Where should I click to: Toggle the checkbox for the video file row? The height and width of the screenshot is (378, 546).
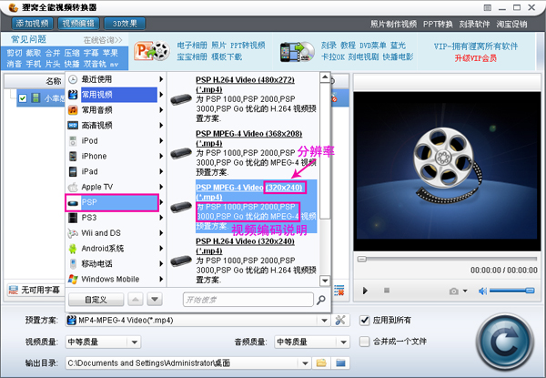coord(23,98)
